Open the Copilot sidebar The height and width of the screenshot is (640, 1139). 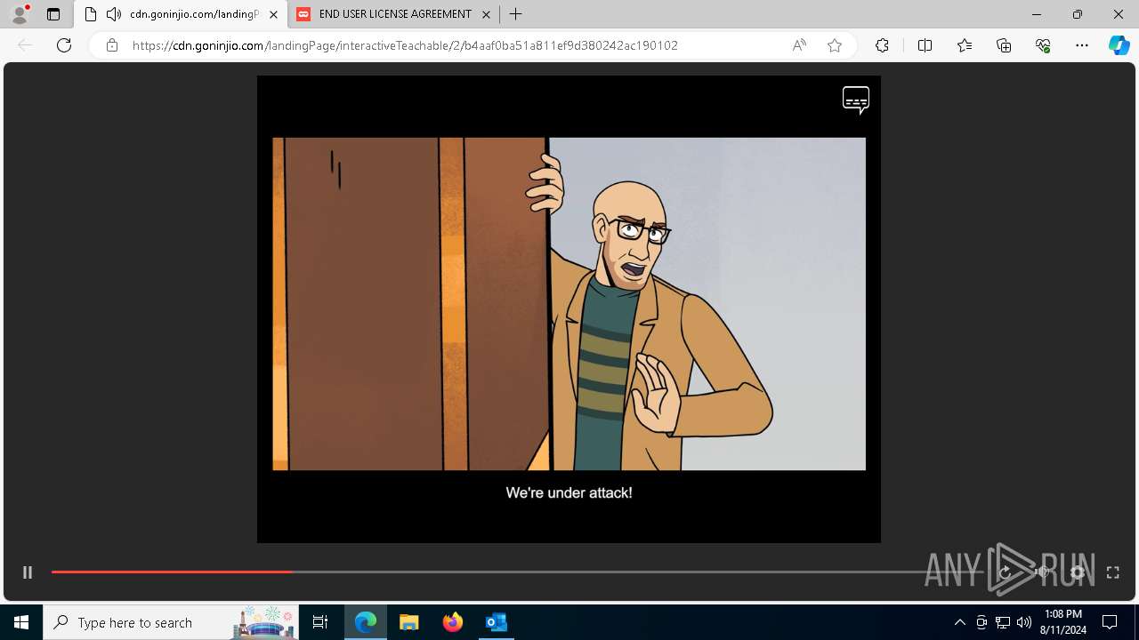[x=1119, y=45]
